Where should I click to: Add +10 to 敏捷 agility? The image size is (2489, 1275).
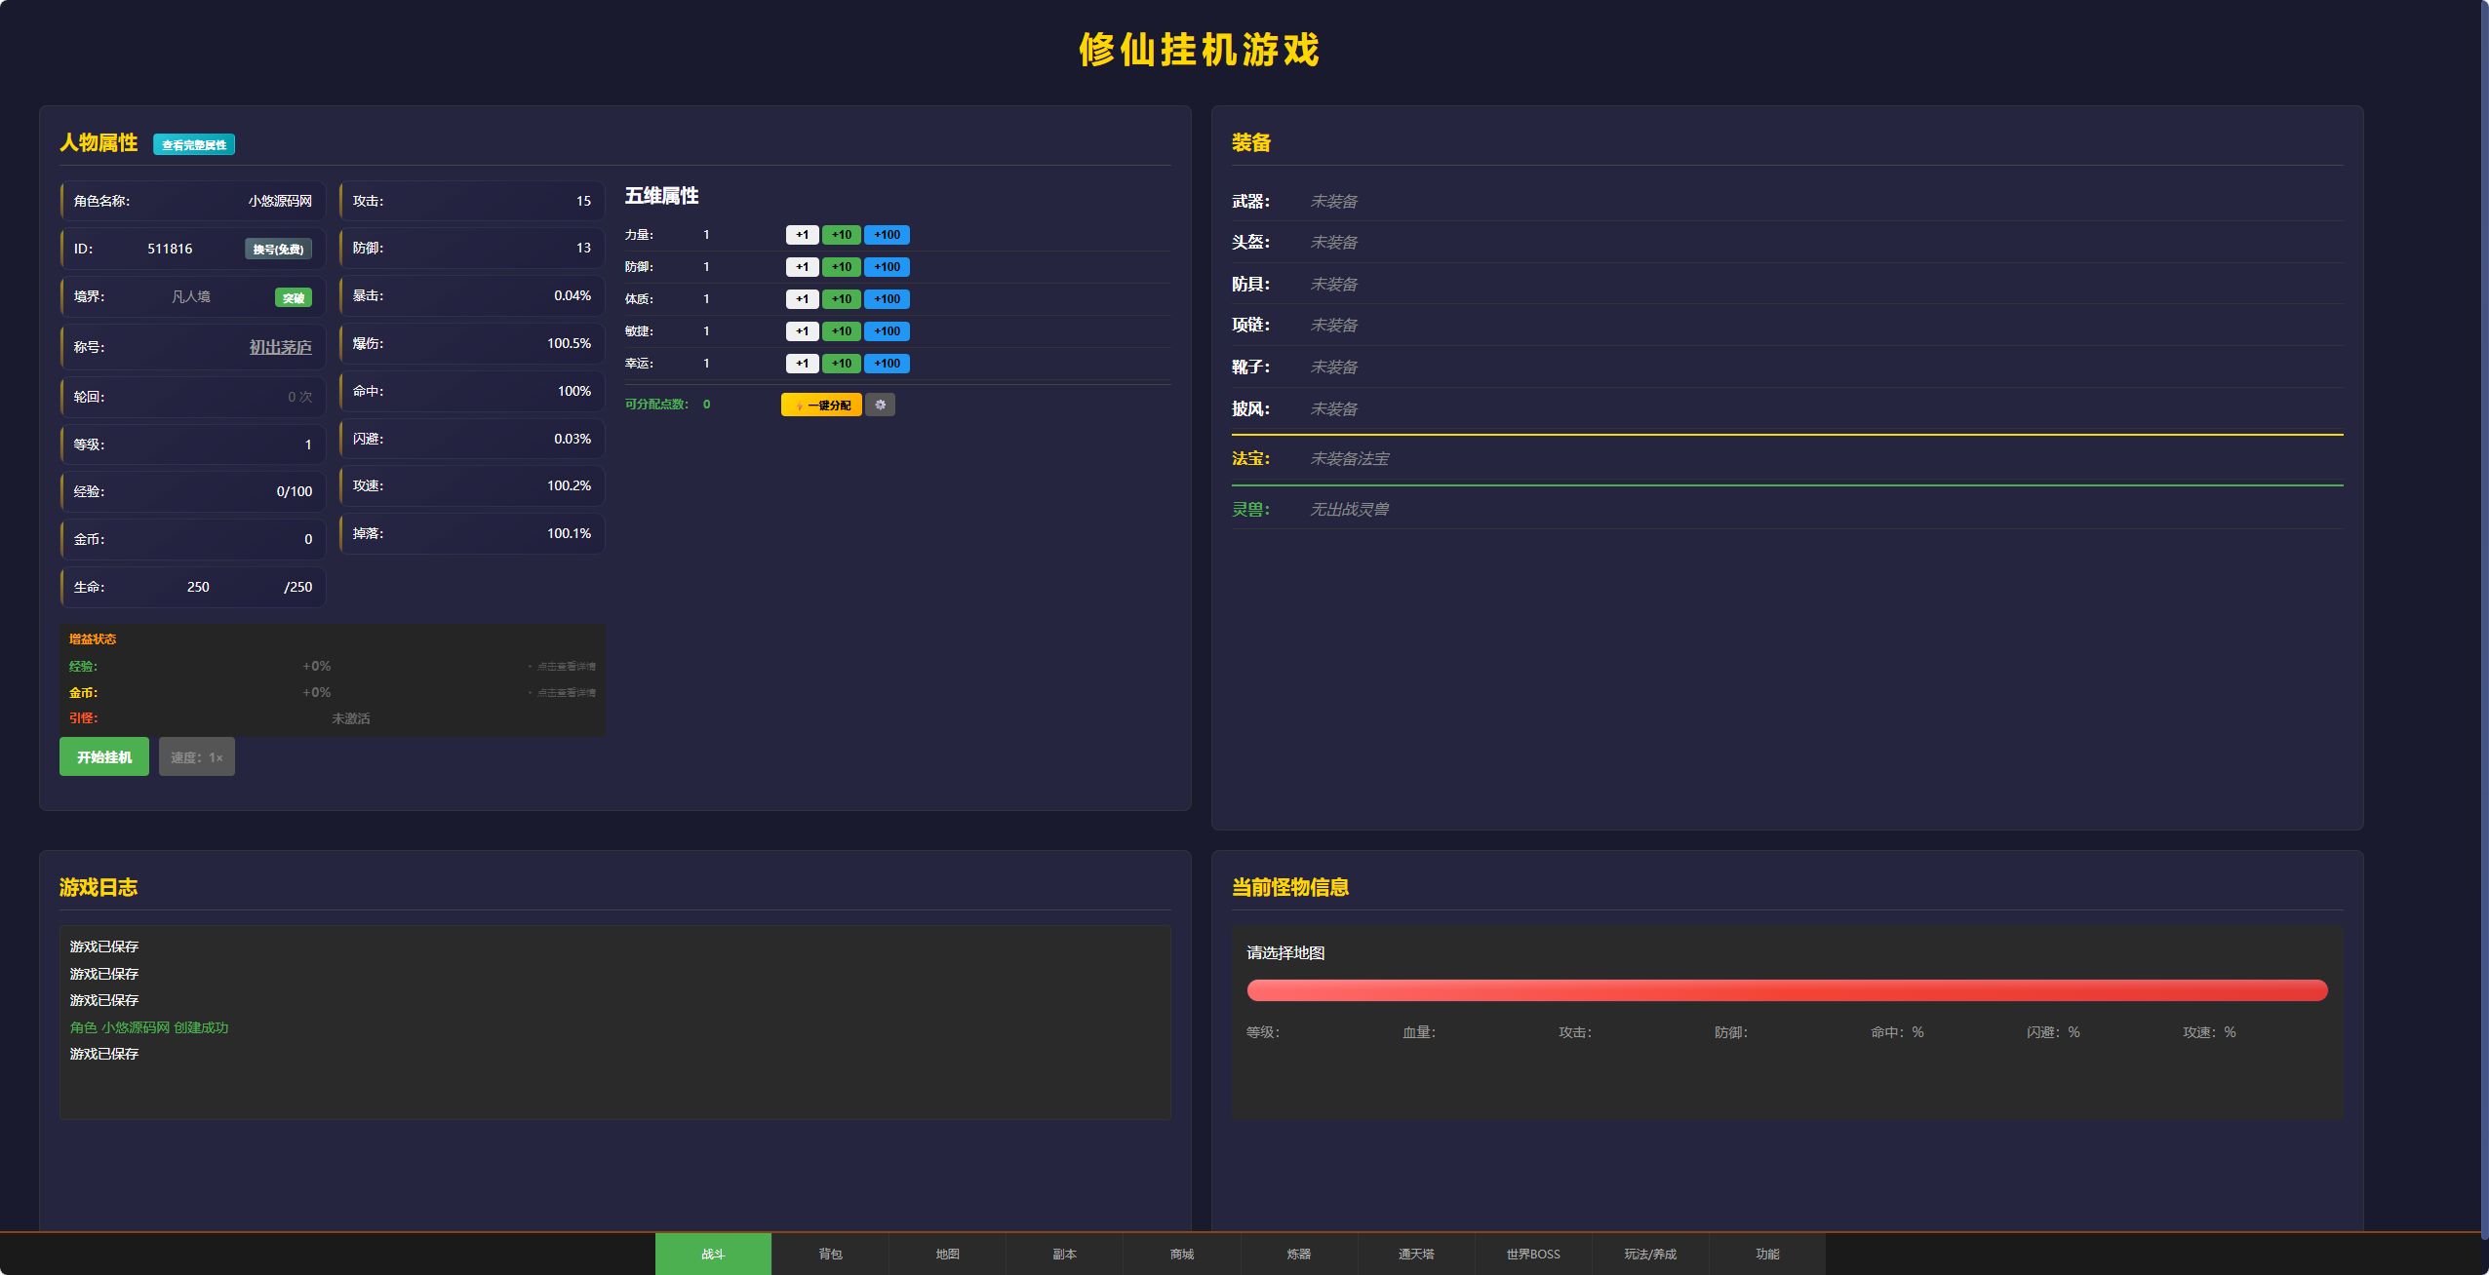point(841,331)
